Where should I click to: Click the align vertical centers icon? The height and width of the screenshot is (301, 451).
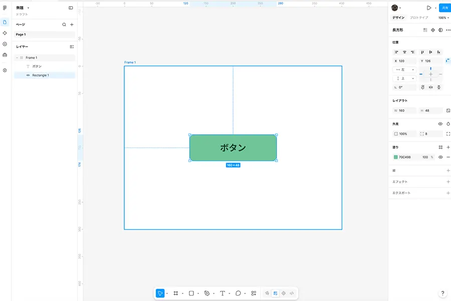click(430, 52)
